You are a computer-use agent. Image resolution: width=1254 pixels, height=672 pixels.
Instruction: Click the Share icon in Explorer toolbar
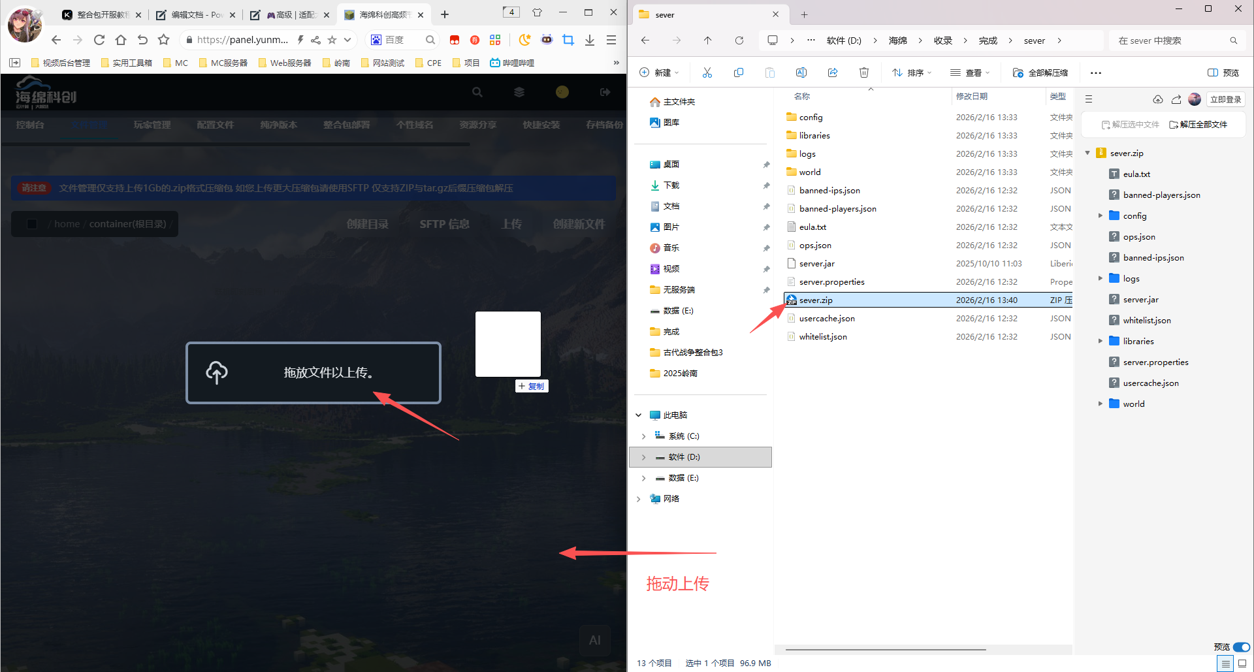pyautogui.click(x=832, y=72)
